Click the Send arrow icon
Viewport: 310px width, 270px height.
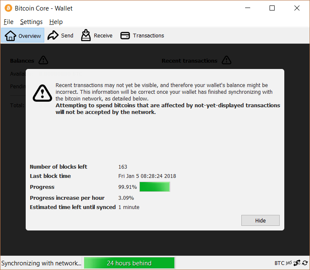coord(53,36)
